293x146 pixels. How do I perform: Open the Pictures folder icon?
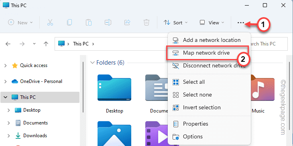click(x=114, y=133)
